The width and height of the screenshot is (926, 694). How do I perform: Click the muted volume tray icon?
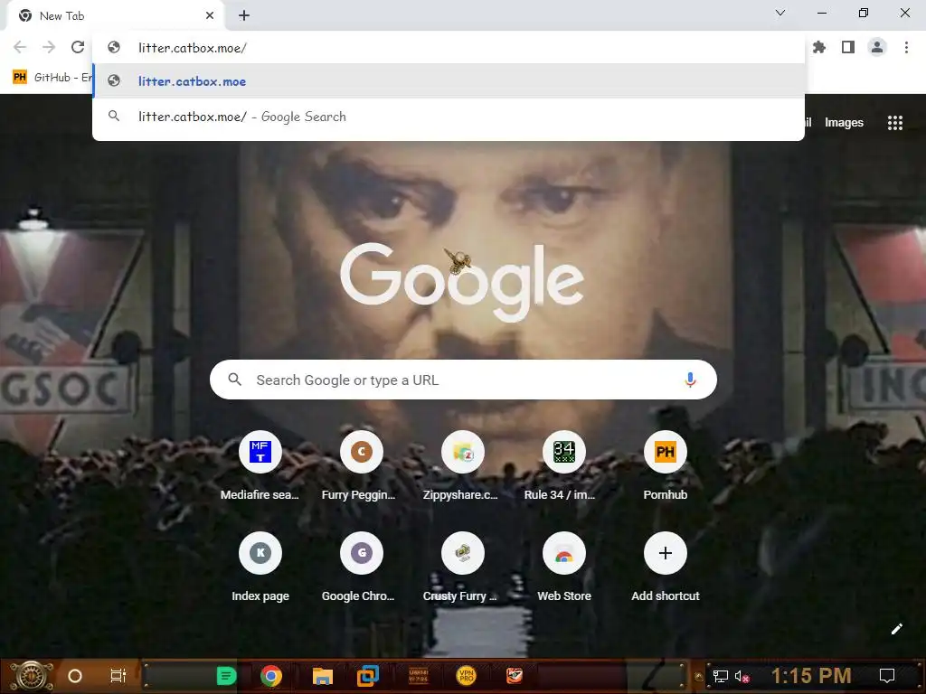(742, 676)
